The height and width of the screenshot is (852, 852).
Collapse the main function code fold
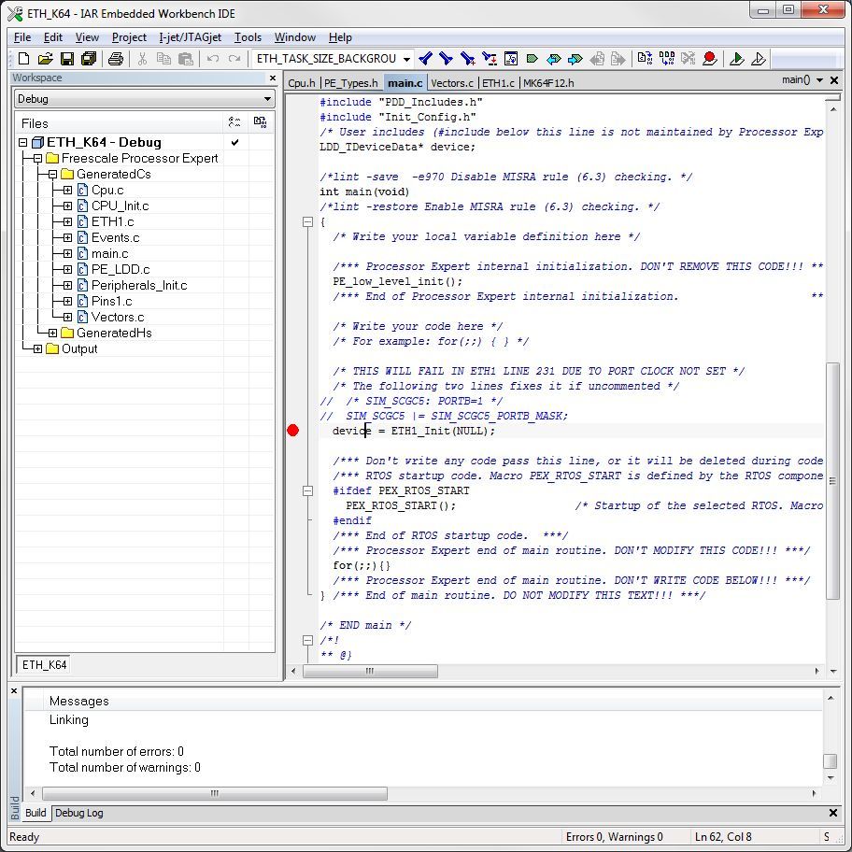coord(307,221)
